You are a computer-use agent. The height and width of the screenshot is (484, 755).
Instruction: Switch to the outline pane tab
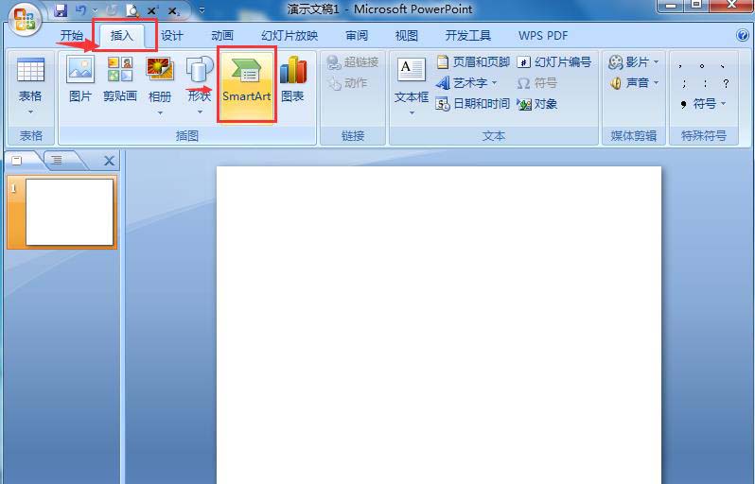coord(57,161)
